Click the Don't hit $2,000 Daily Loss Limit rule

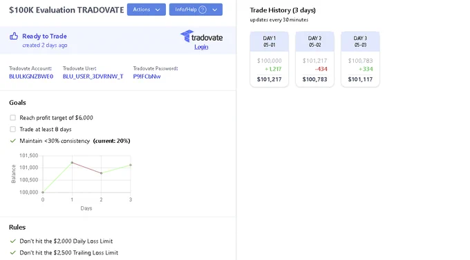coord(66,241)
